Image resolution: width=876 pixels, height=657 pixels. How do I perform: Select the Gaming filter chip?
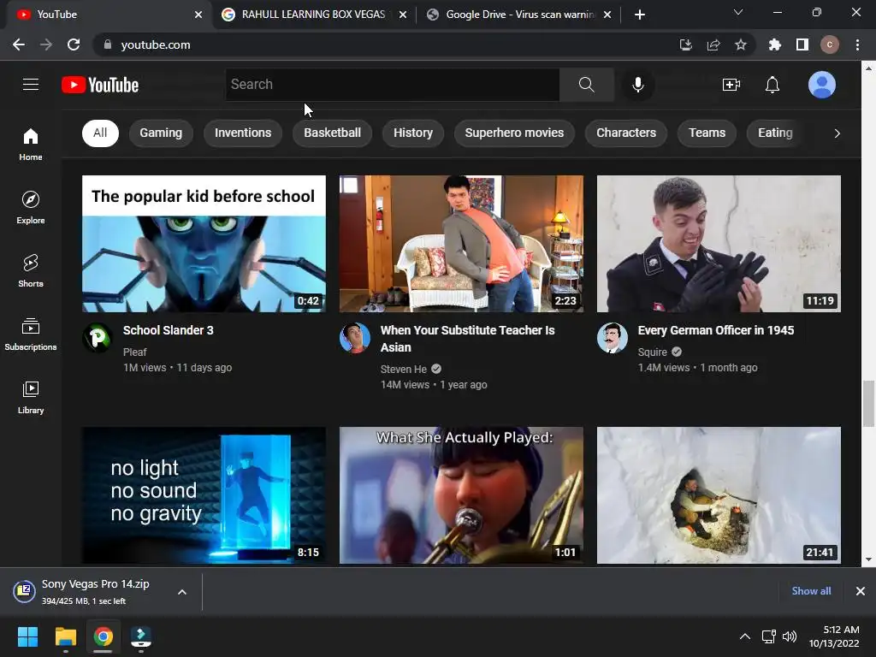click(161, 133)
